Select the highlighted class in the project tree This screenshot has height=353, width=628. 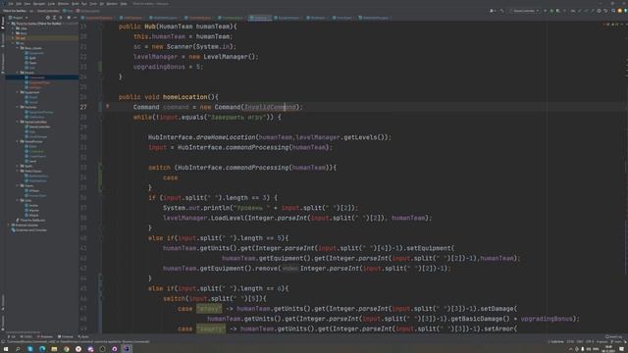click(42, 77)
